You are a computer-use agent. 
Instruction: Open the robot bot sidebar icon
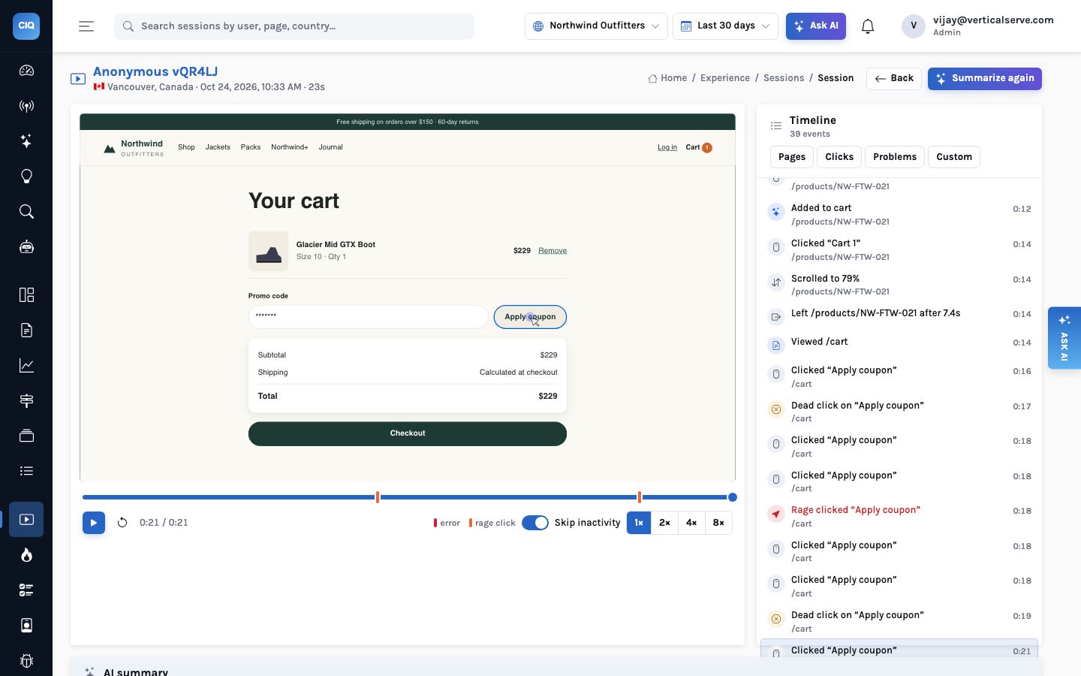point(26,247)
